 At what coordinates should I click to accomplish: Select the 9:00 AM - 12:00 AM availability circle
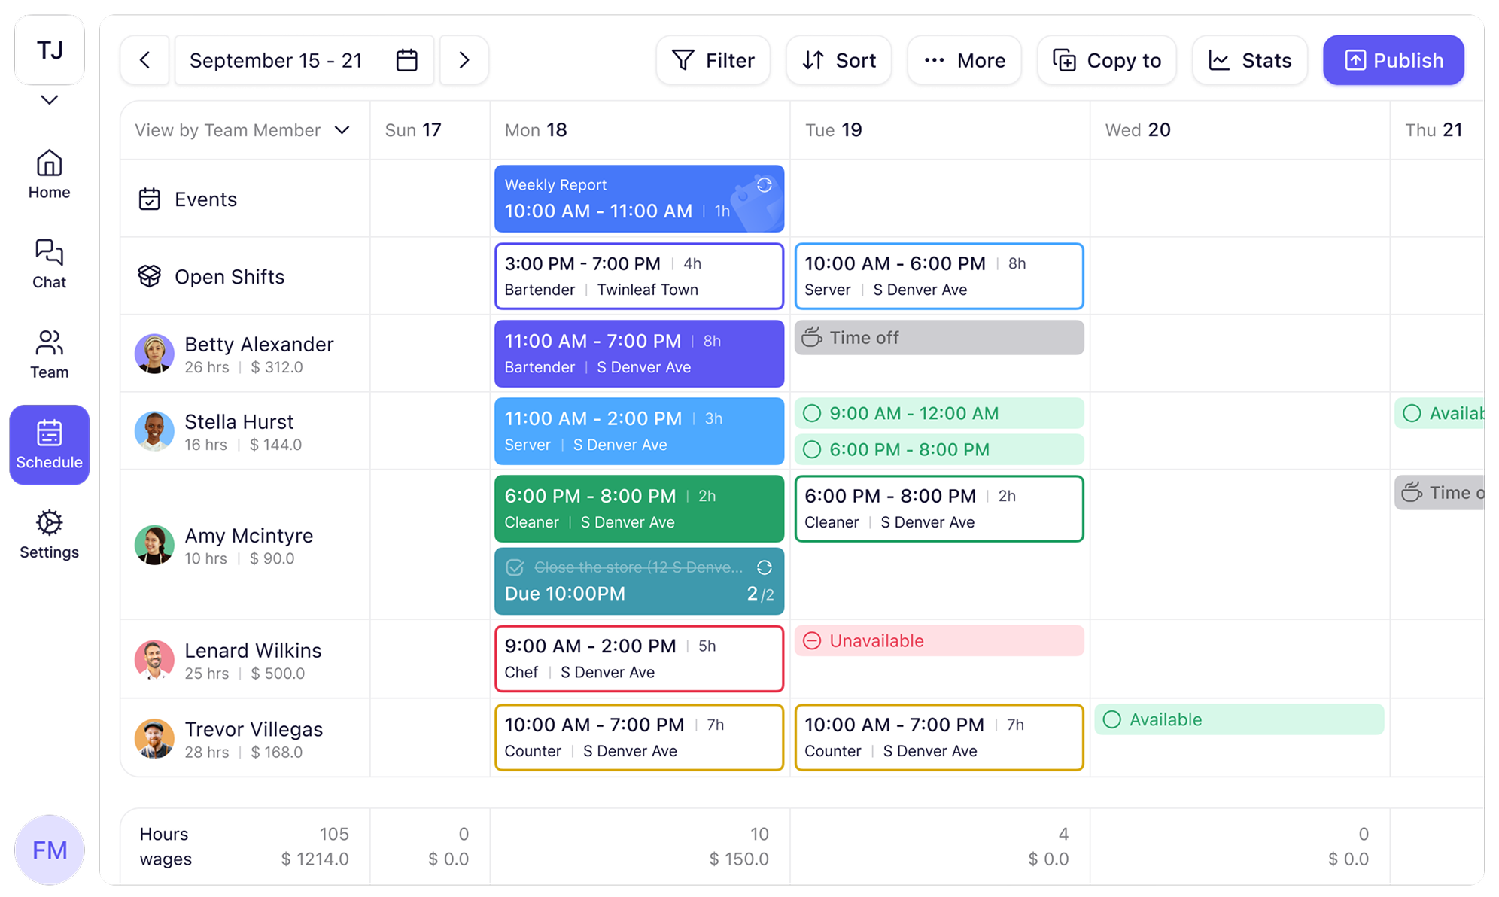(x=811, y=413)
